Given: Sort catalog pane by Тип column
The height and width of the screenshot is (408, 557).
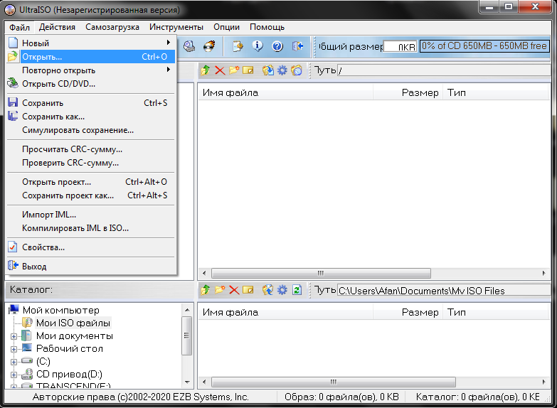Looking at the screenshot, I should [x=496, y=313].
